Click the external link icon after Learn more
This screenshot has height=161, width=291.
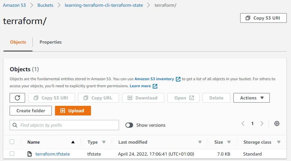click(155, 86)
